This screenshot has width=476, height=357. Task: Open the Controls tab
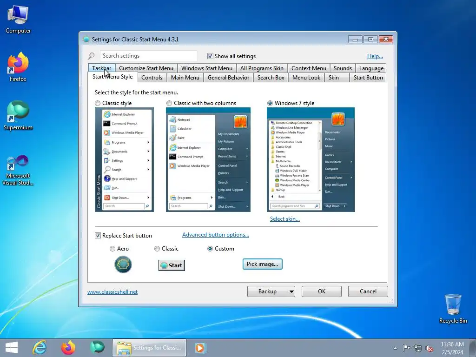(x=152, y=78)
